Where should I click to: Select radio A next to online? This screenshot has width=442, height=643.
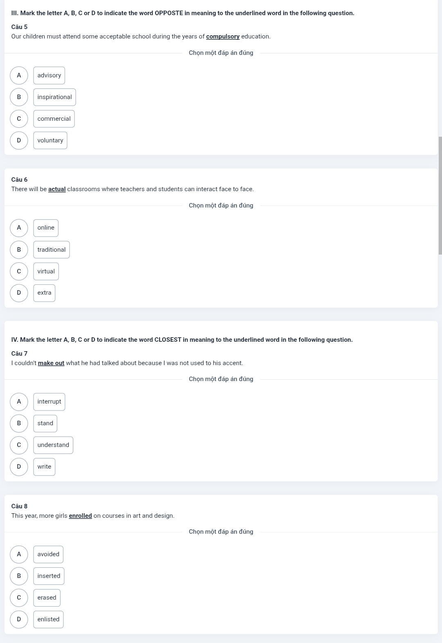(x=19, y=228)
